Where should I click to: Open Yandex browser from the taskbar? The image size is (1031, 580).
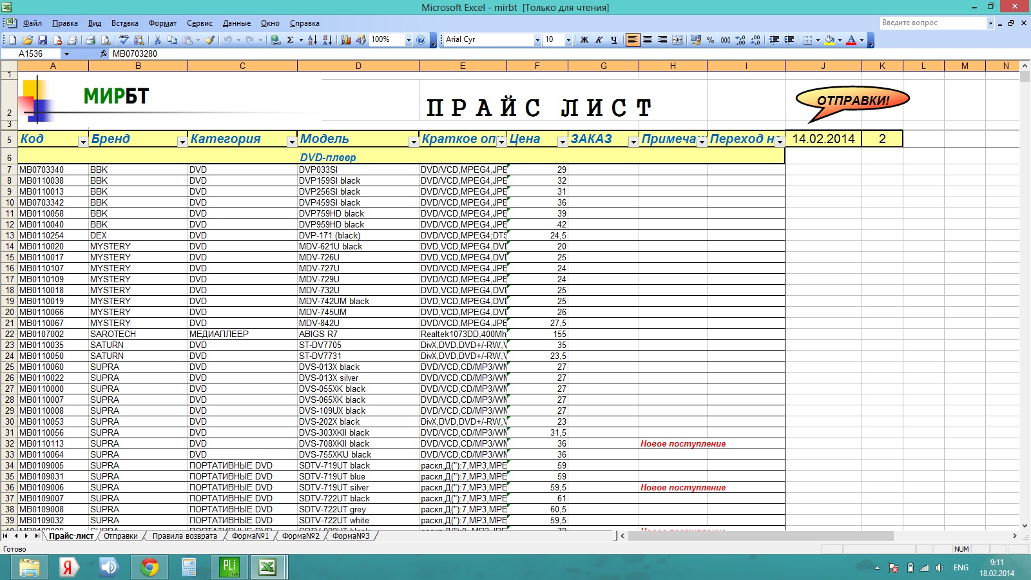tap(68, 567)
